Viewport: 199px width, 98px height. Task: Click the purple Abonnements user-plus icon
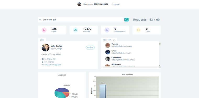(x=107, y=30)
